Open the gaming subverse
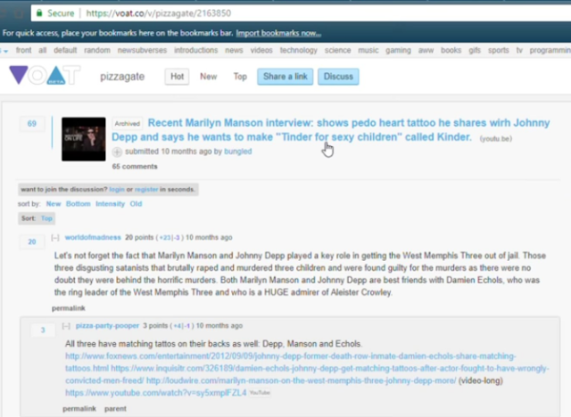This screenshot has height=417, width=571. click(x=399, y=50)
